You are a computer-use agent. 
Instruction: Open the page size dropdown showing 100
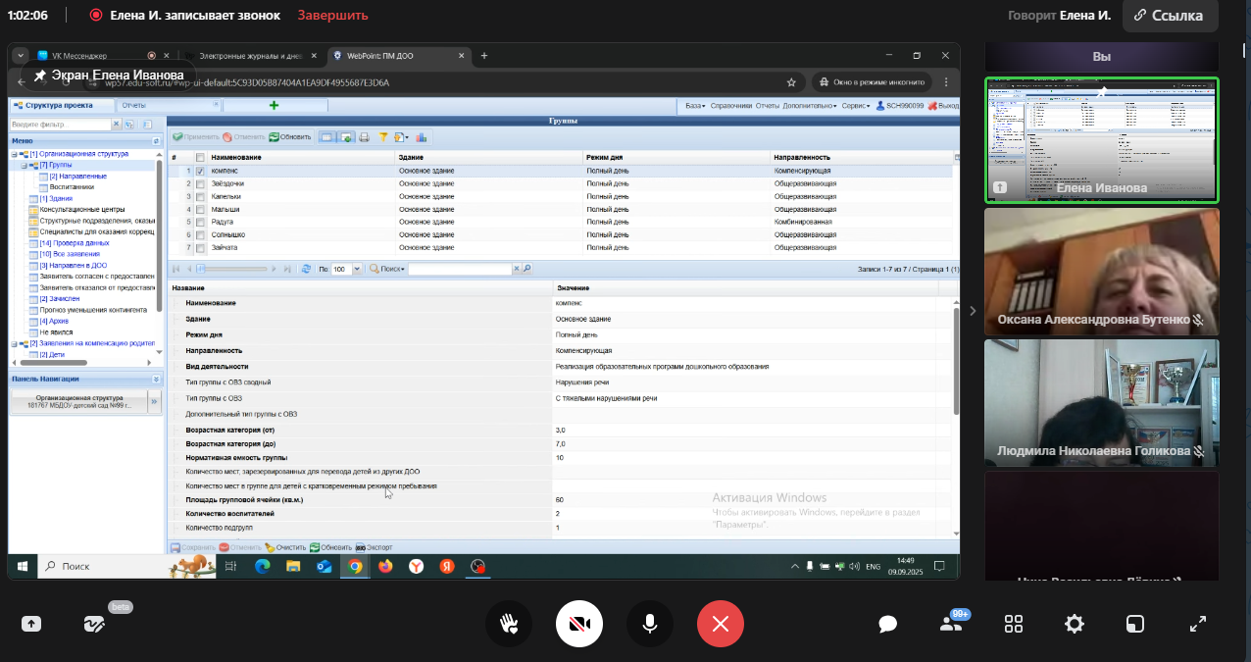357,269
